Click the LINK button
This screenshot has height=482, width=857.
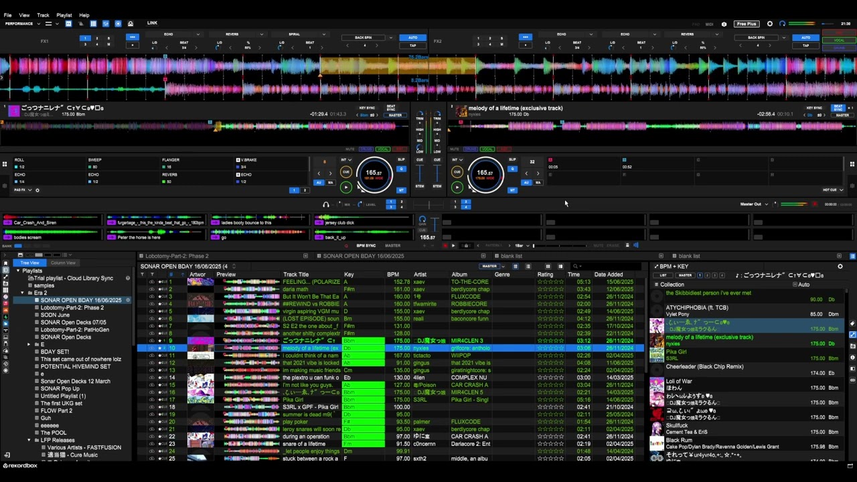152,23
